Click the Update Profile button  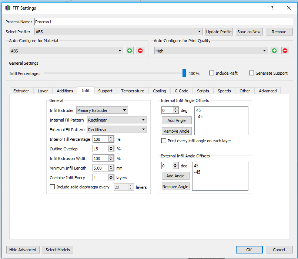[x=219, y=32]
